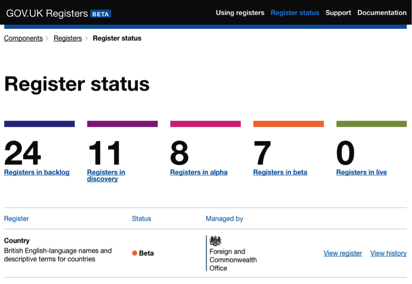This screenshot has height=284, width=412.
Task: Go to Components via breadcrumb
Action: click(x=23, y=38)
